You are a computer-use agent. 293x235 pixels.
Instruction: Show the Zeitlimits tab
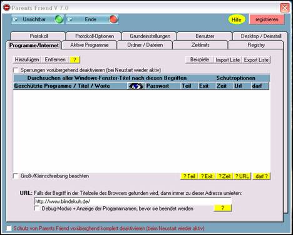(200, 45)
